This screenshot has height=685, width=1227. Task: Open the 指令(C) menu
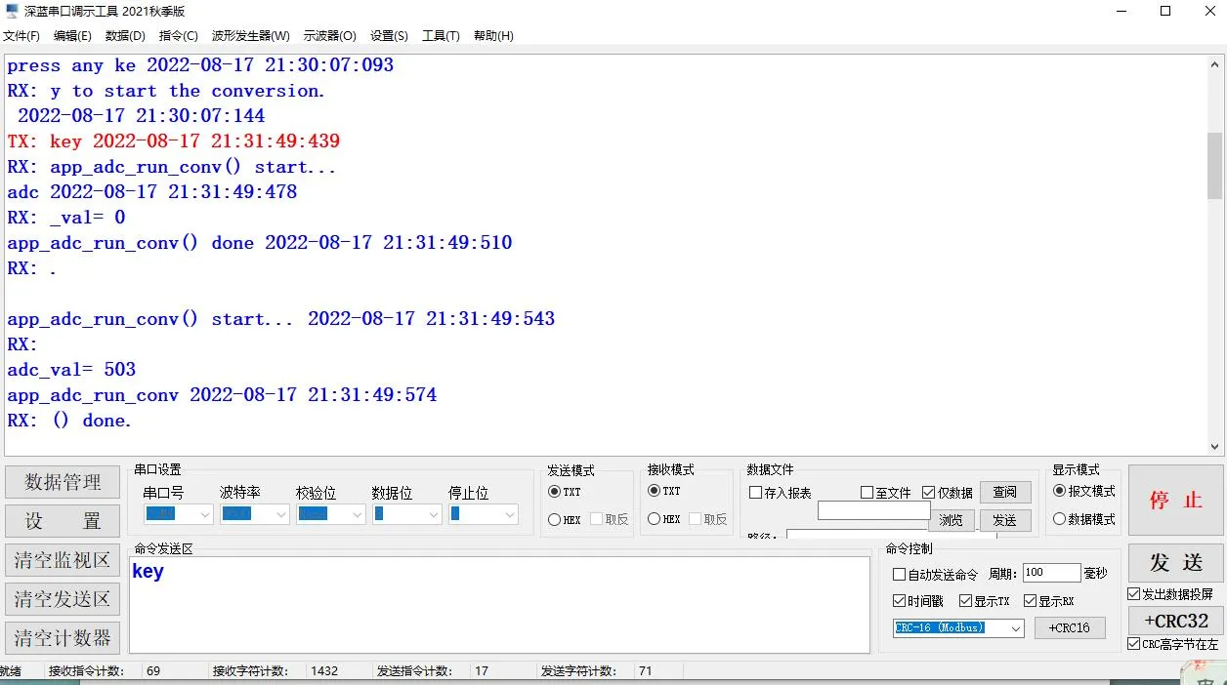pos(178,36)
